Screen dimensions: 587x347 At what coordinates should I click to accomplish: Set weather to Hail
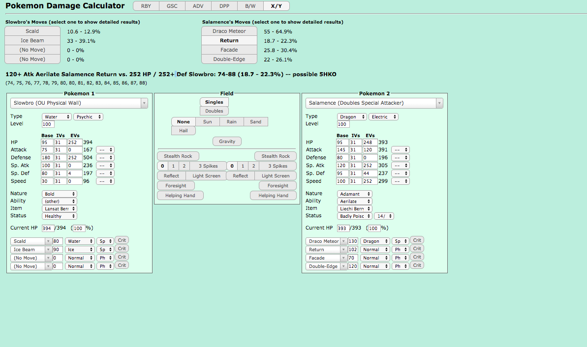click(184, 131)
